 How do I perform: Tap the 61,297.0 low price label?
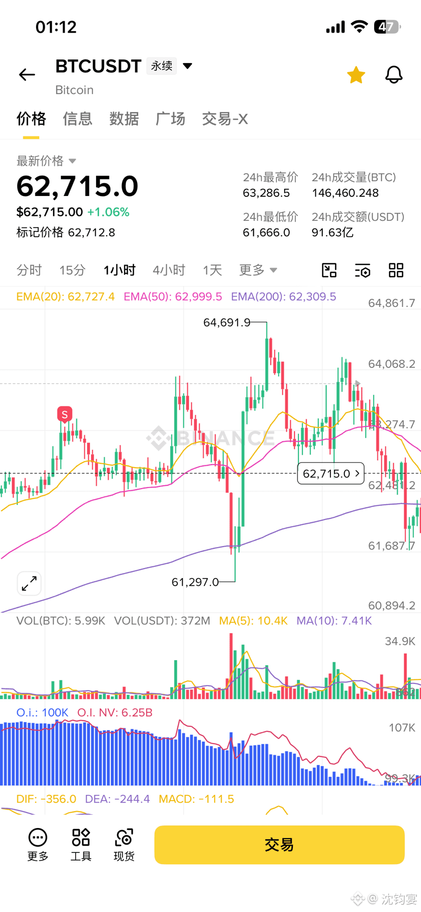(195, 582)
